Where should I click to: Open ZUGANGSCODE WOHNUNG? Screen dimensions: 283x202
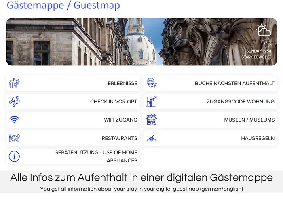[240, 102]
